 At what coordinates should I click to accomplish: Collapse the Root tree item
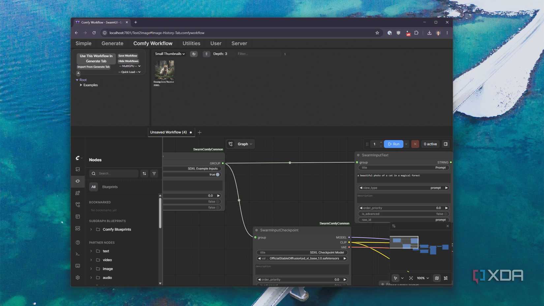pos(77,80)
